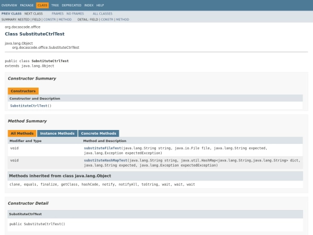Click the Constructor Summary heading
313x235 pixels.
click(x=32, y=78)
